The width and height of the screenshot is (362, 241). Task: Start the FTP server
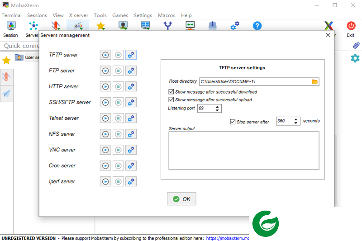(105, 71)
